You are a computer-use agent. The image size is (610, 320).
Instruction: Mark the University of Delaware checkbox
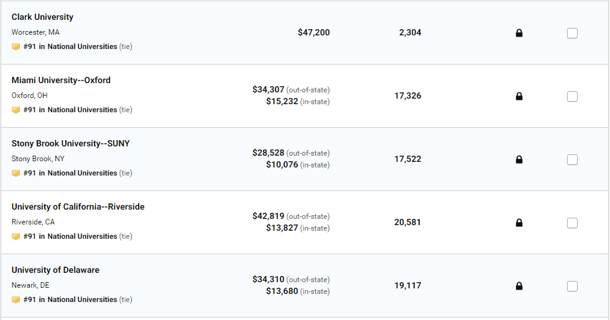coord(572,286)
